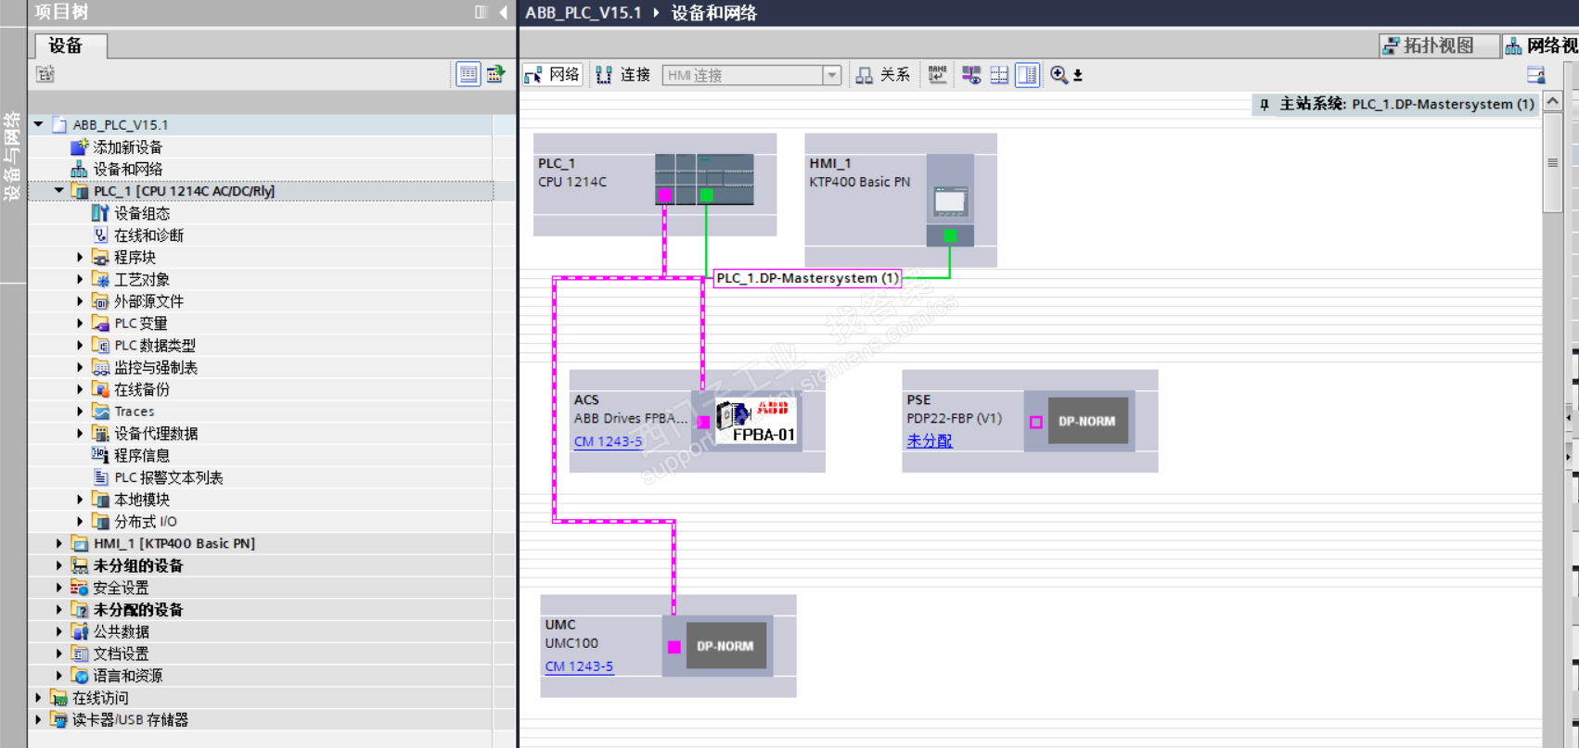Switch to the 网络视图 network view tab
This screenshot has width=1579, height=748.
pyautogui.click(x=1541, y=45)
